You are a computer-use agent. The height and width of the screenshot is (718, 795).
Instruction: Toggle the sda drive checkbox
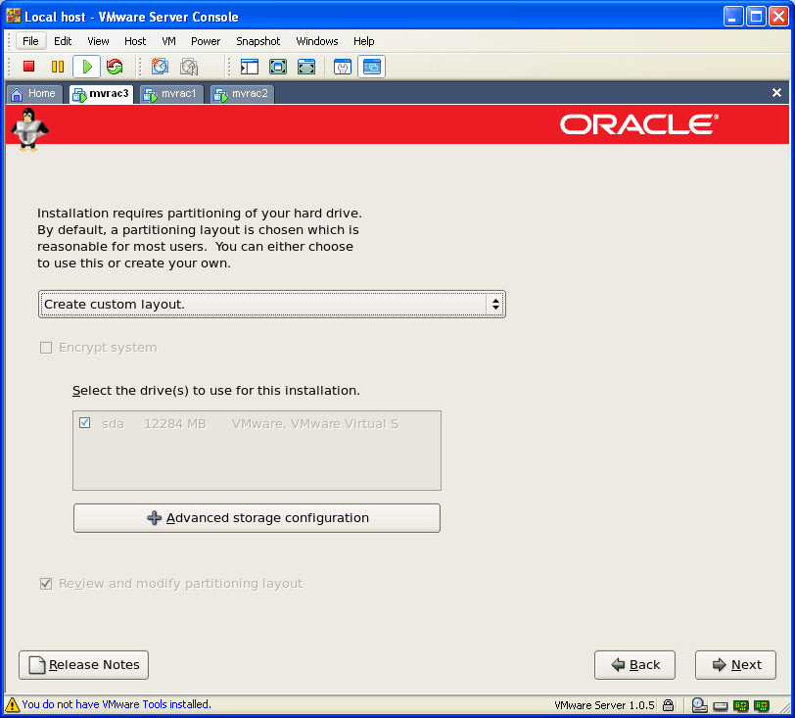tap(85, 423)
